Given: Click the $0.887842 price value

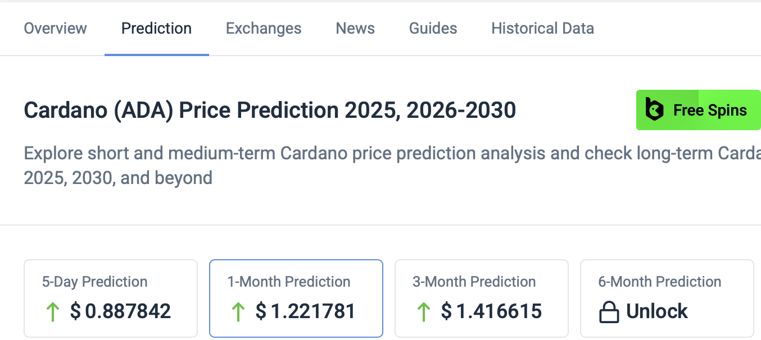Looking at the screenshot, I should click(120, 311).
